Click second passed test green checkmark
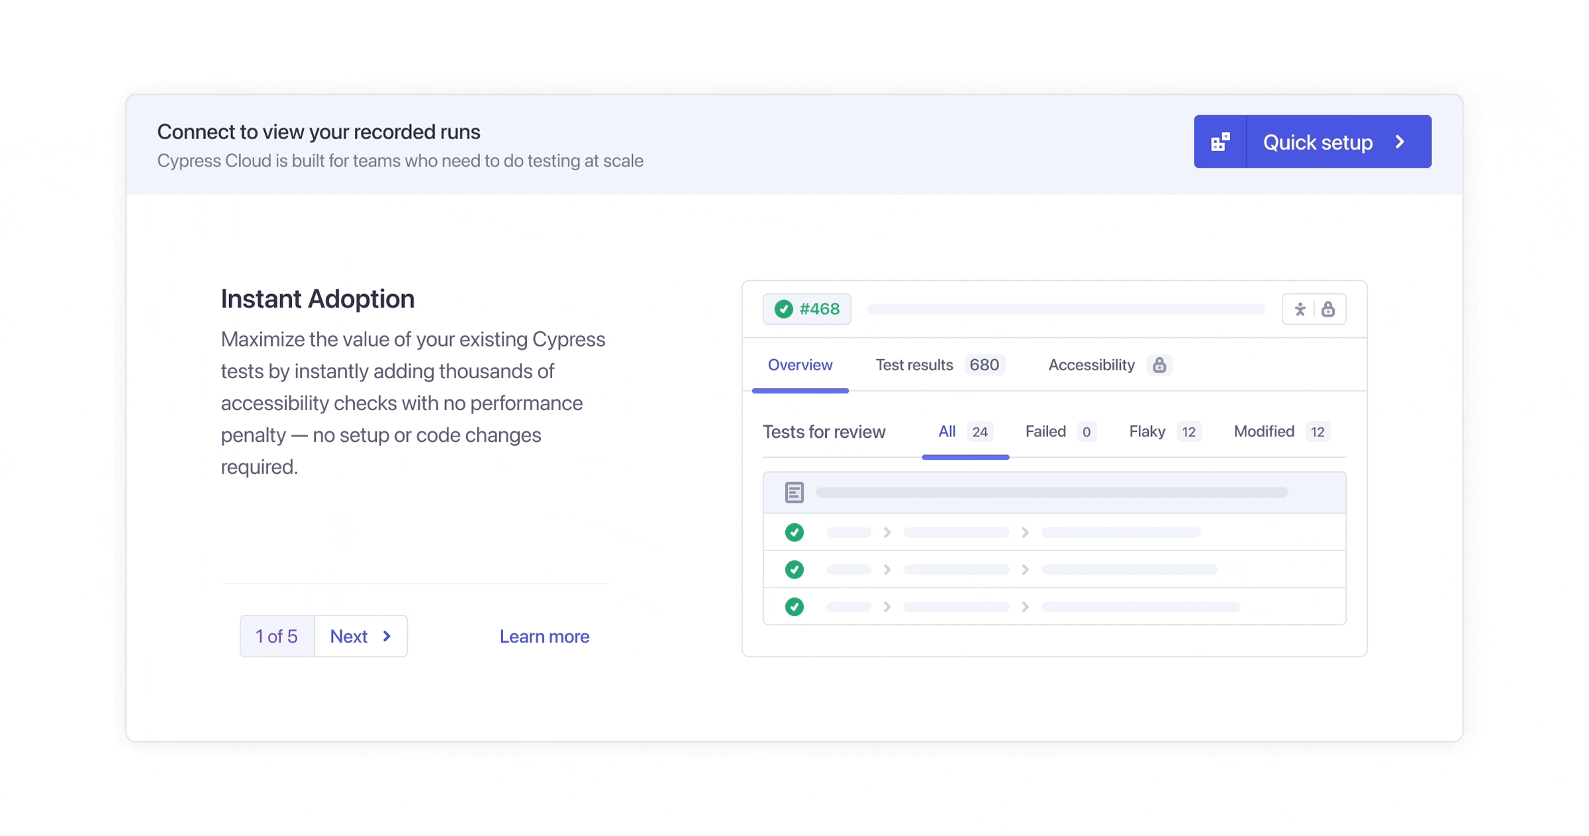This screenshot has height=836, width=1589. pos(794,570)
